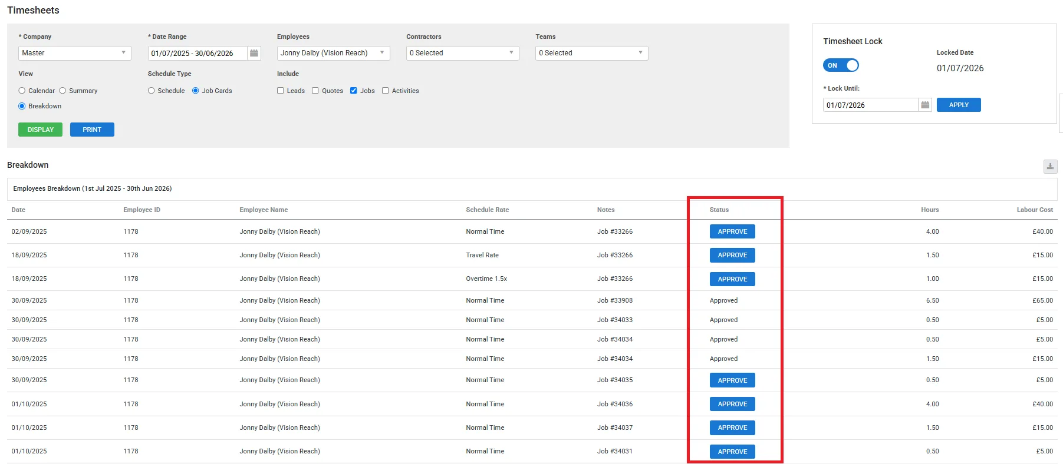Viewport: 1063px width, 464px height.
Task: Approve the Travel Rate entry
Action: point(732,255)
